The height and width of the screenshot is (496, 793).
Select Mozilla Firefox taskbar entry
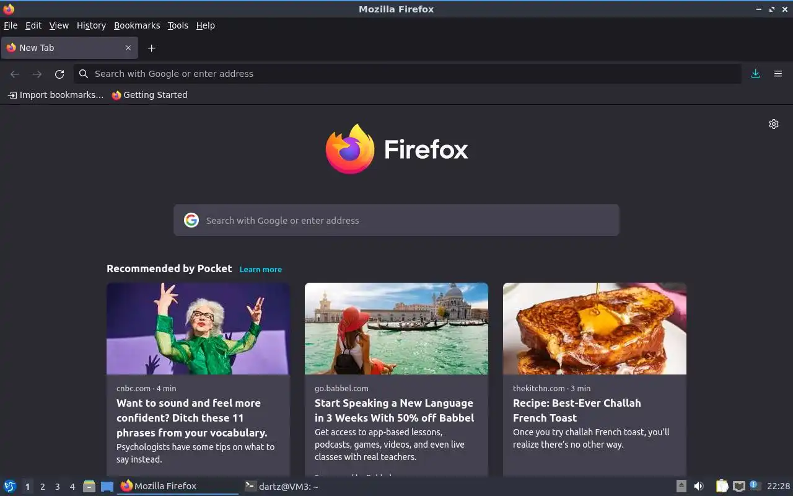point(178,486)
